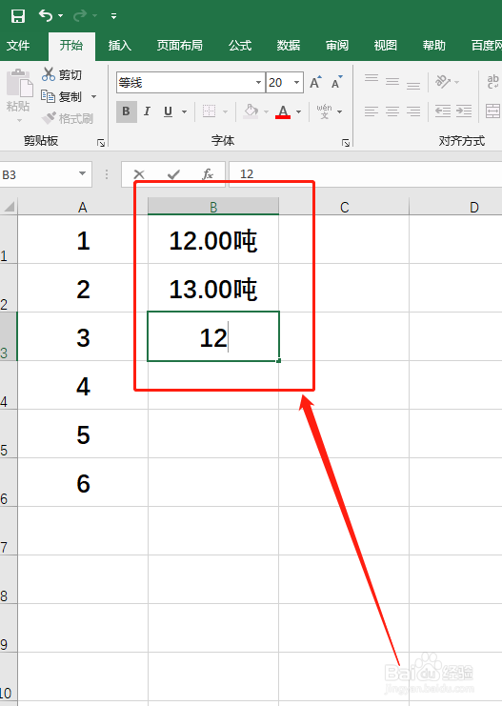This screenshot has height=706, width=502.
Task: Toggle Bold formatting
Action: (127, 111)
